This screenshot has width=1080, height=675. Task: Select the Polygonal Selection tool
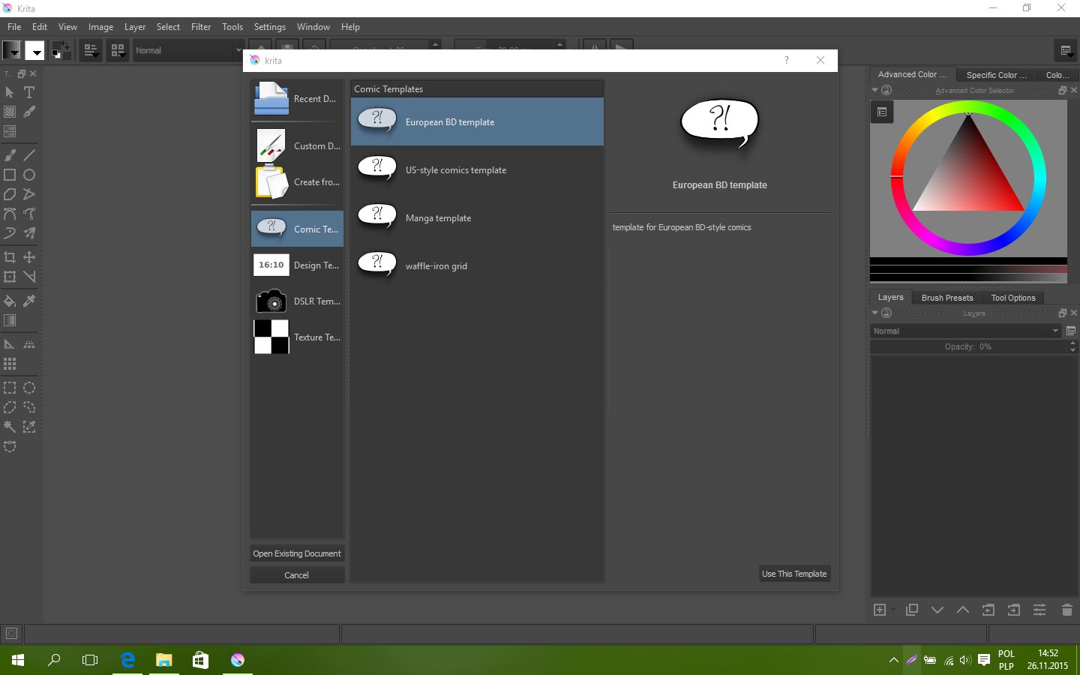(x=10, y=407)
